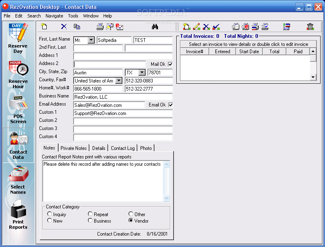This screenshot has width=325, height=247.
Task: Click the Email Address field
Action: coord(109,105)
